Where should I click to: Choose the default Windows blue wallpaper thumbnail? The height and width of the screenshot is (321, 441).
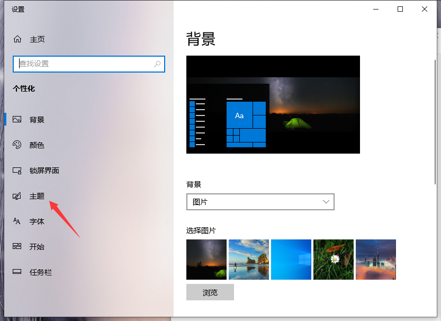(291, 260)
